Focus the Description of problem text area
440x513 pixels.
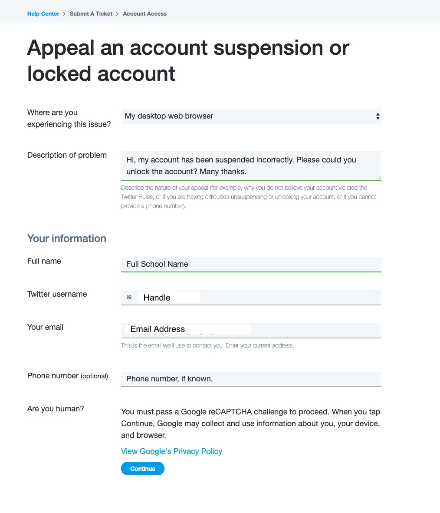point(251,165)
